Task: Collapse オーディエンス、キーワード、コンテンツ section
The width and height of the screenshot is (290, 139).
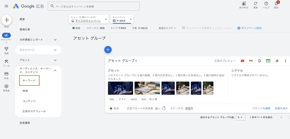Action: [x=55, y=70]
